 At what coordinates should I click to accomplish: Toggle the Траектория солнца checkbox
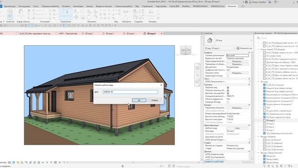[228, 76]
